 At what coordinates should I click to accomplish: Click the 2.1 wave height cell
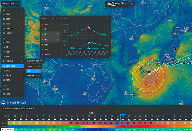click(21, 126)
